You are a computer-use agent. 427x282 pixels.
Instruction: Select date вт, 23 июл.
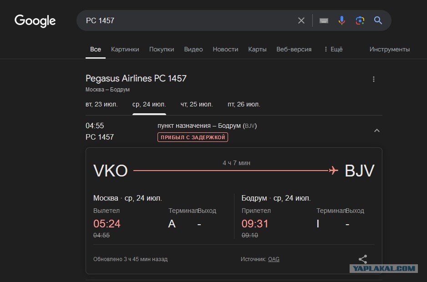pyautogui.click(x=102, y=104)
